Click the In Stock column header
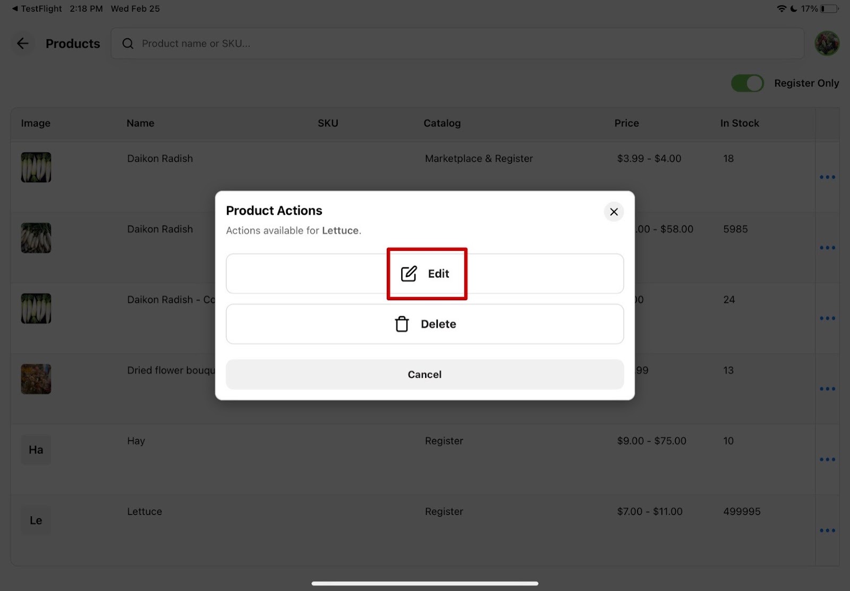The width and height of the screenshot is (850, 591). [739, 123]
